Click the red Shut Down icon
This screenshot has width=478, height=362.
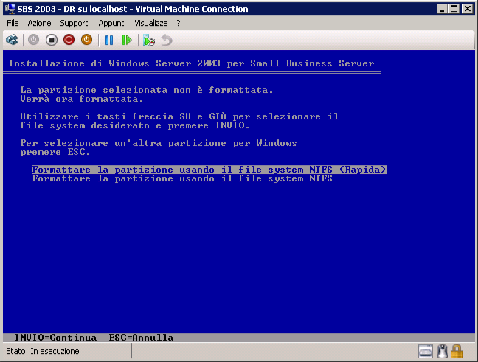[x=69, y=40]
